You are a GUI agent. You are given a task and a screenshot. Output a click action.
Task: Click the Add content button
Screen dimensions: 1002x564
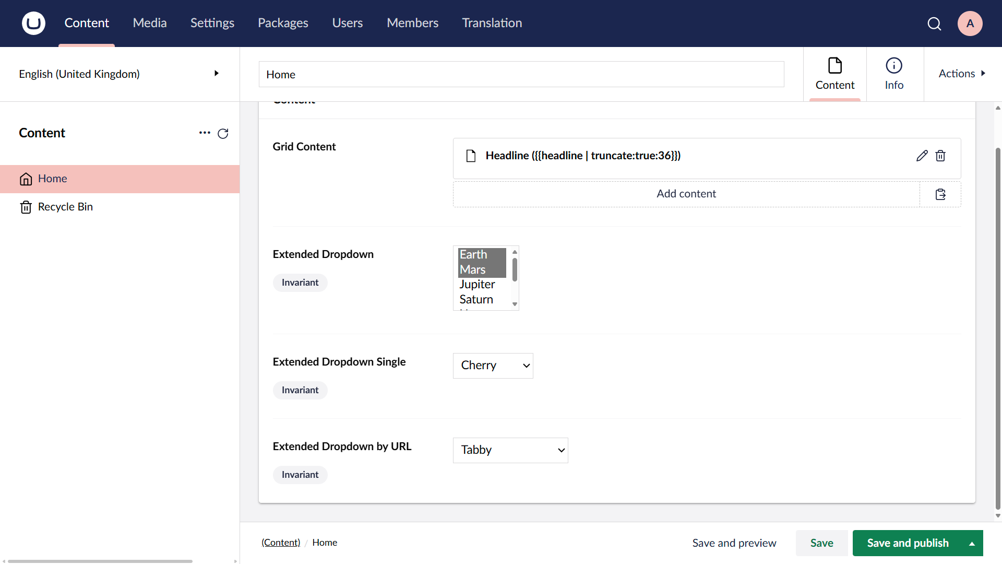(686, 194)
